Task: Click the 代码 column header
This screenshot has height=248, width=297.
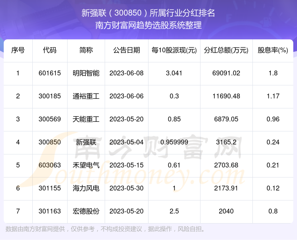Action: (x=50, y=50)
